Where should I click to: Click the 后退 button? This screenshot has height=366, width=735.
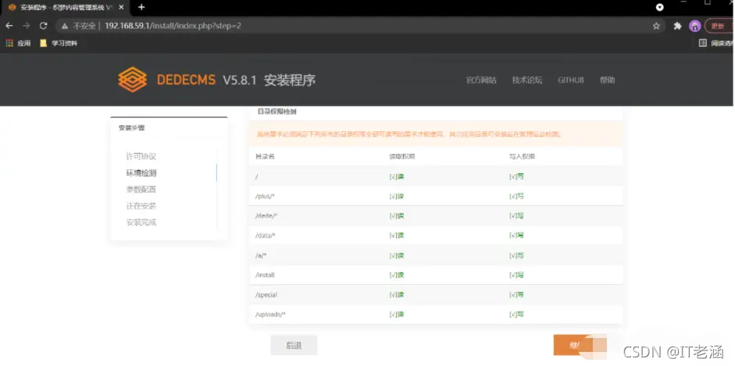(294, 346)
